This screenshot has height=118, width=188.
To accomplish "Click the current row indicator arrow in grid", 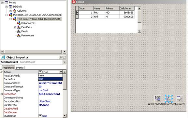I will [x=77, y=12].
